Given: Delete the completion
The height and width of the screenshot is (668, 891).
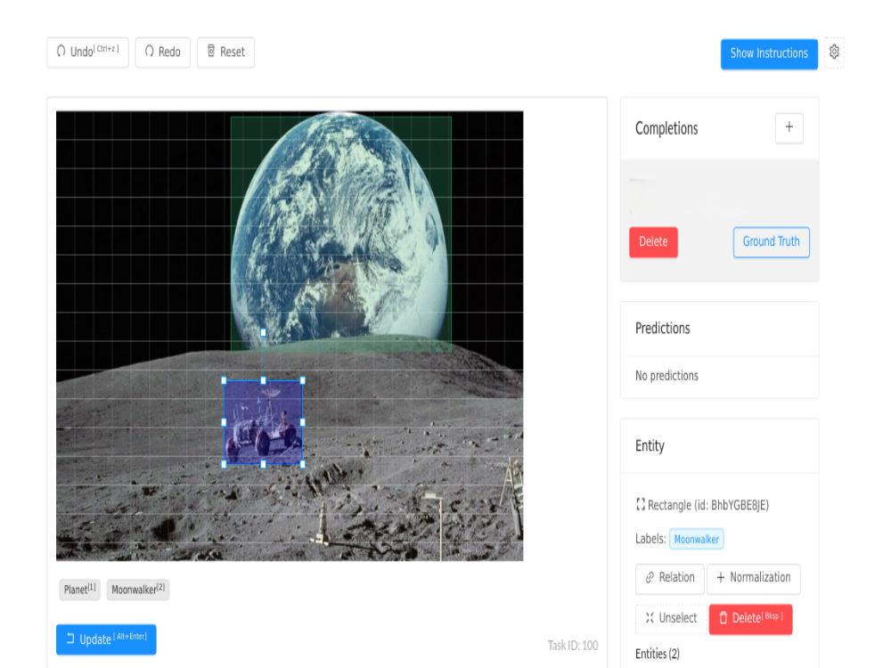Looking at the screenshot, I should point(653,241).
